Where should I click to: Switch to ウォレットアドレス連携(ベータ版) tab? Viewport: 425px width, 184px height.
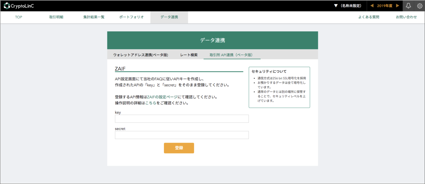[141, 55]
